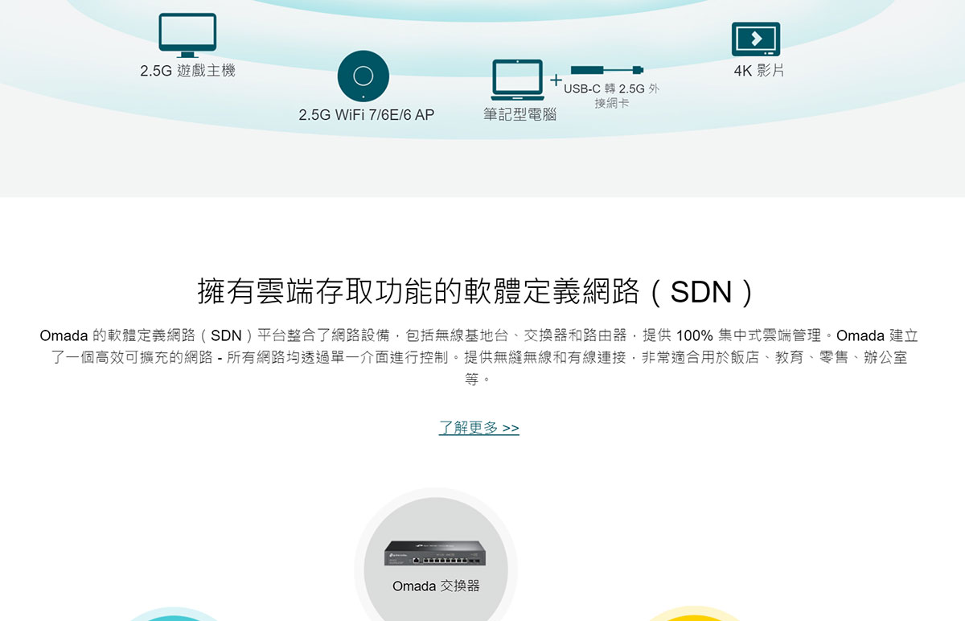Click the SDN section heading
Image resolution: width=965 pixels, height=621 pixels.
tap(478, 291)
